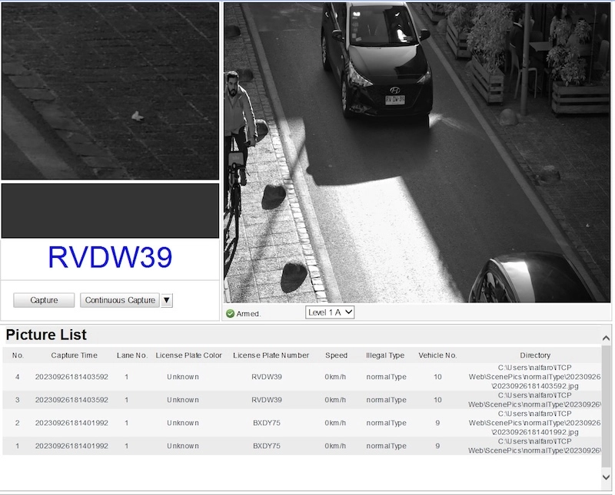
Task: Click the Picture List scroll-up arrow
Action: click(607, 332)
